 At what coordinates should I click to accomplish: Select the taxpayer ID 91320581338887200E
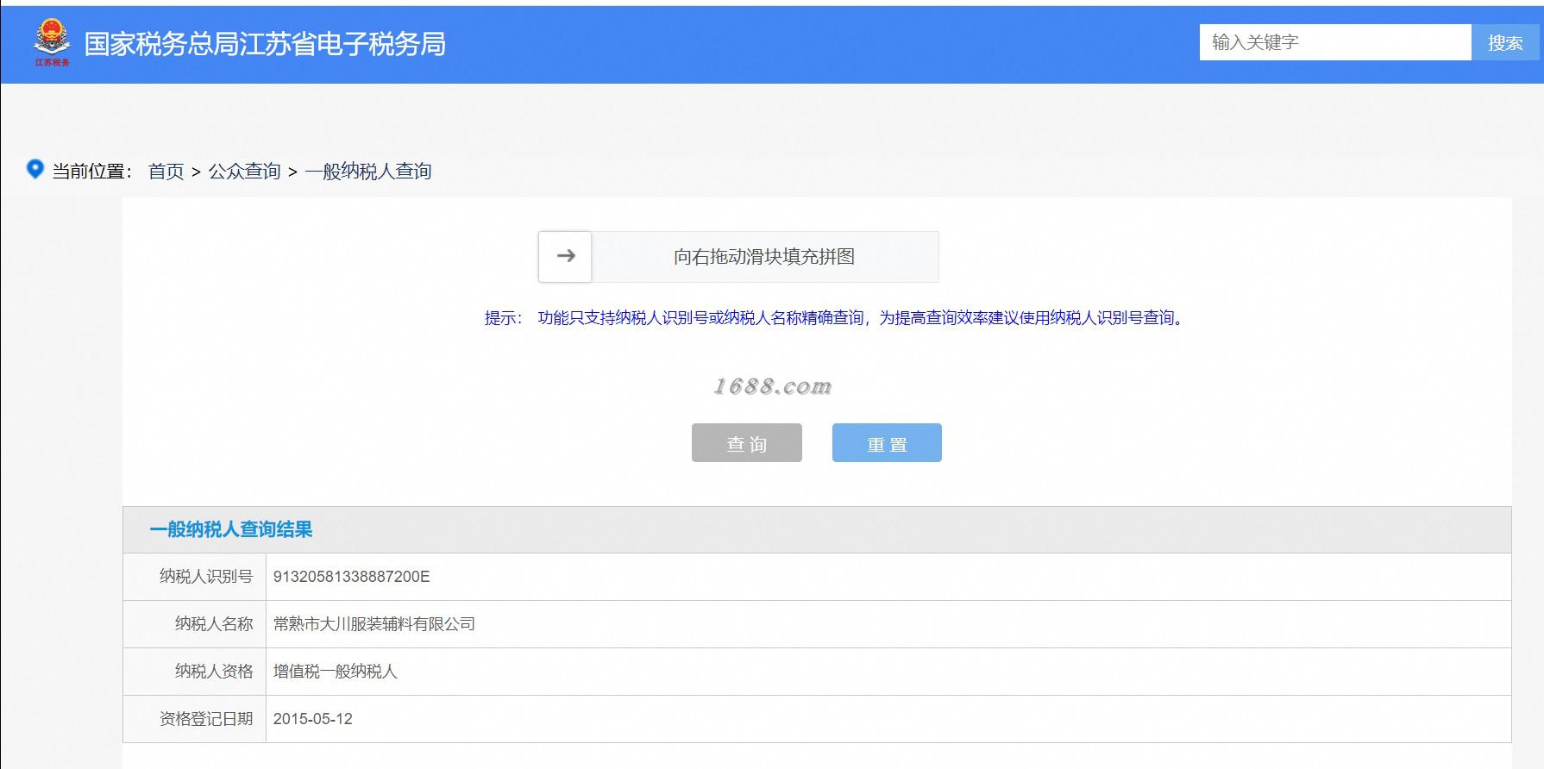(351, 577)
